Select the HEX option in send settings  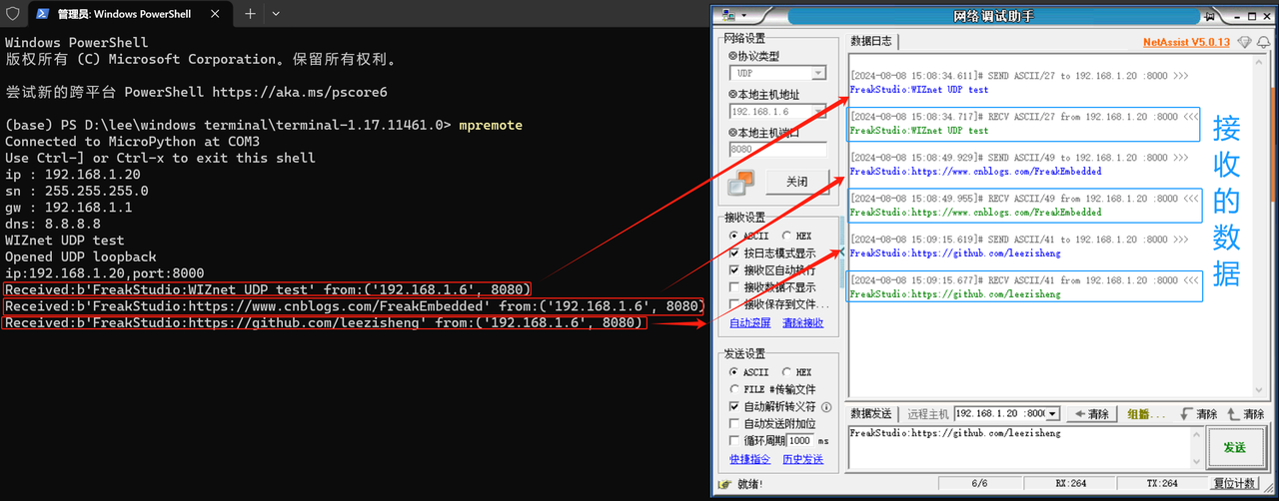tap(797, 372)
